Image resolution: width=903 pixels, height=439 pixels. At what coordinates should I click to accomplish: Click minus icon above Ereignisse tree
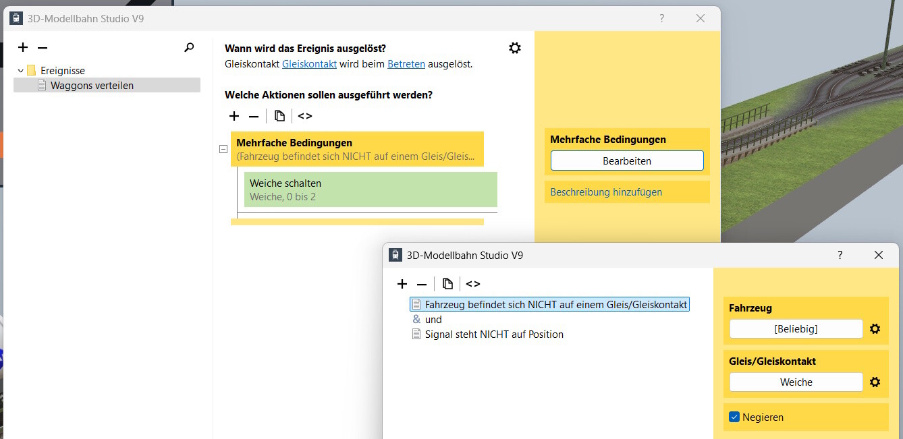[43, 48]
